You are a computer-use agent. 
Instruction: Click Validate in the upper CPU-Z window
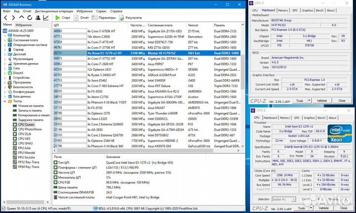pos(322,101)
